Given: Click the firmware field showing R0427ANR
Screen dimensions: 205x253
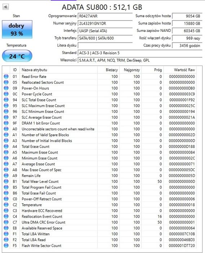Looking at the screenshot, I should click(105, 16).
